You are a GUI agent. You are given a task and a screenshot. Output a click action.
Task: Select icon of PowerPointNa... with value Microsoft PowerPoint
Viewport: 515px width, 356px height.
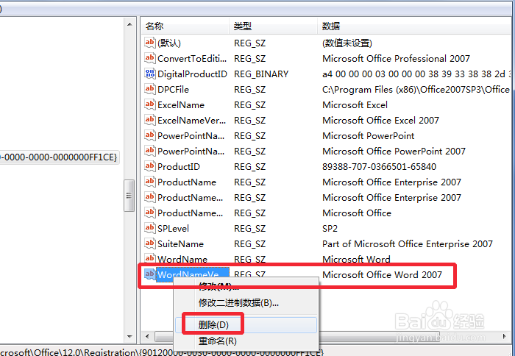150,135
